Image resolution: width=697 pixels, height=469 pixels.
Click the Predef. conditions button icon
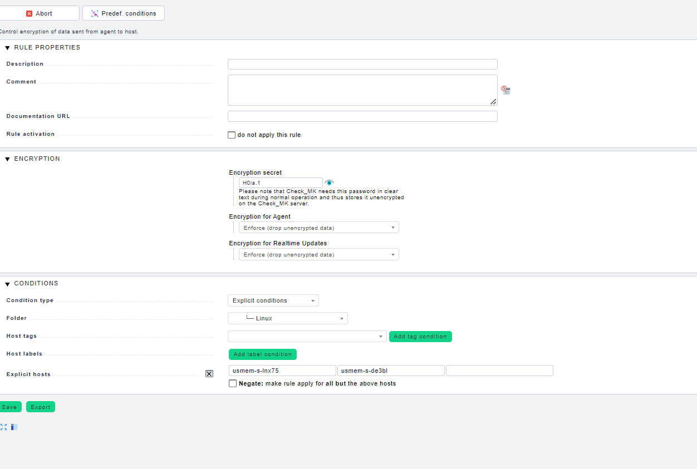point(95,13)
